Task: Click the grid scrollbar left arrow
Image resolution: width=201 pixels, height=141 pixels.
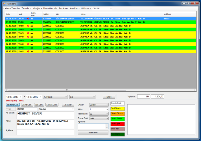Action: [6, 90]
